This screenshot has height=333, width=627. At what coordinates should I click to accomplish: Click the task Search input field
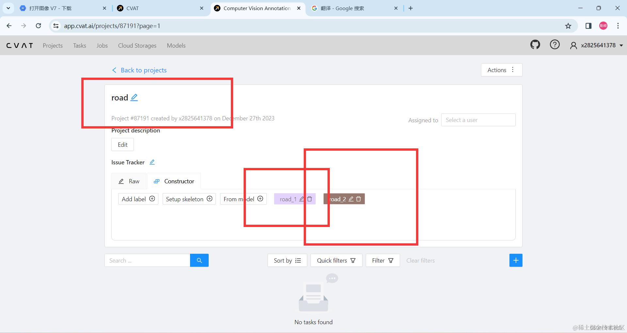(x=147, y=260)
